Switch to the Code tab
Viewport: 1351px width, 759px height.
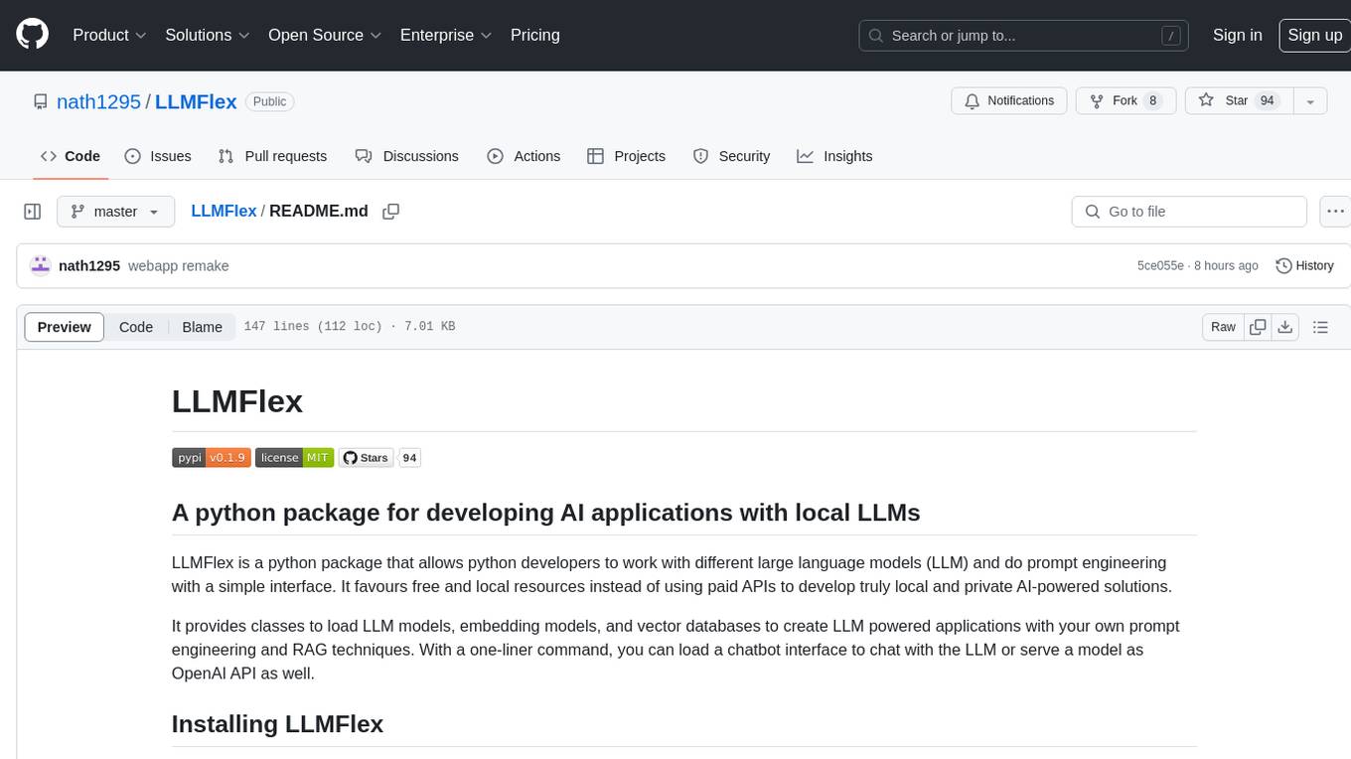point(71,156)
